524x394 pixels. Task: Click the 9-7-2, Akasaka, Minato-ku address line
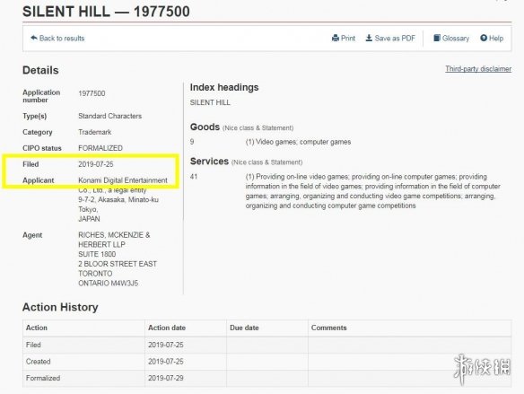pos(118,199)
